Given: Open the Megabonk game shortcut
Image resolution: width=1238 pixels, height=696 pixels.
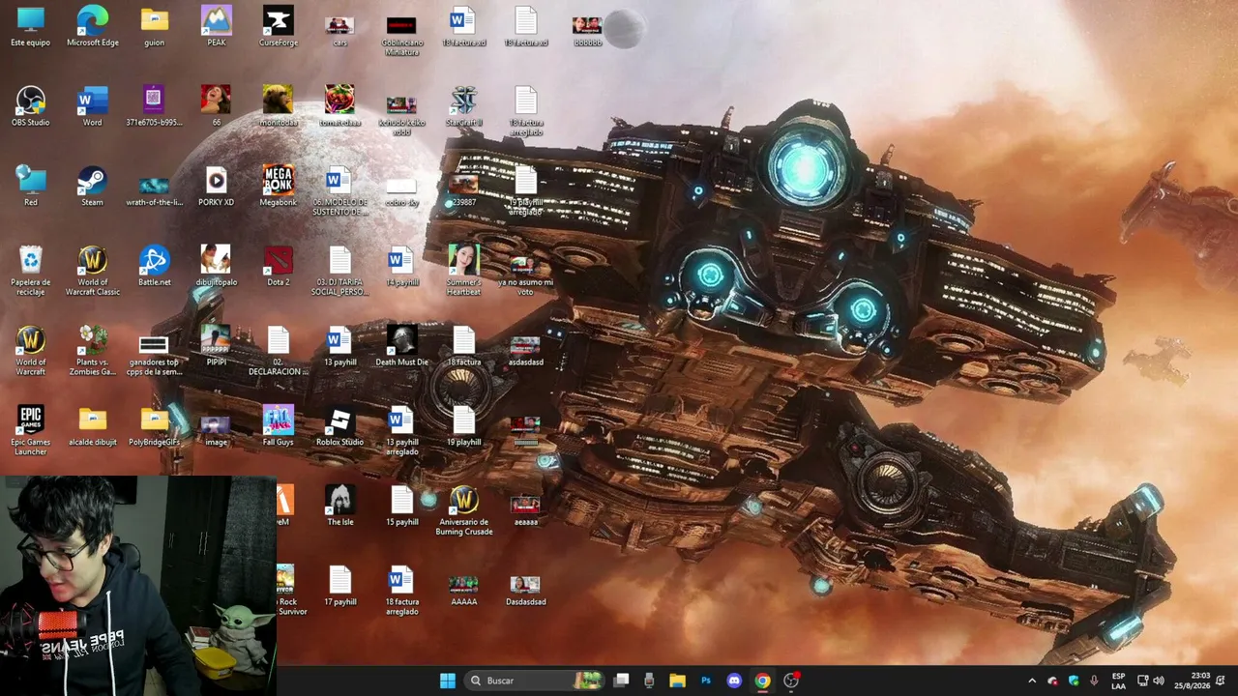Looking at the screenshot, I should [x=278, y=186].
